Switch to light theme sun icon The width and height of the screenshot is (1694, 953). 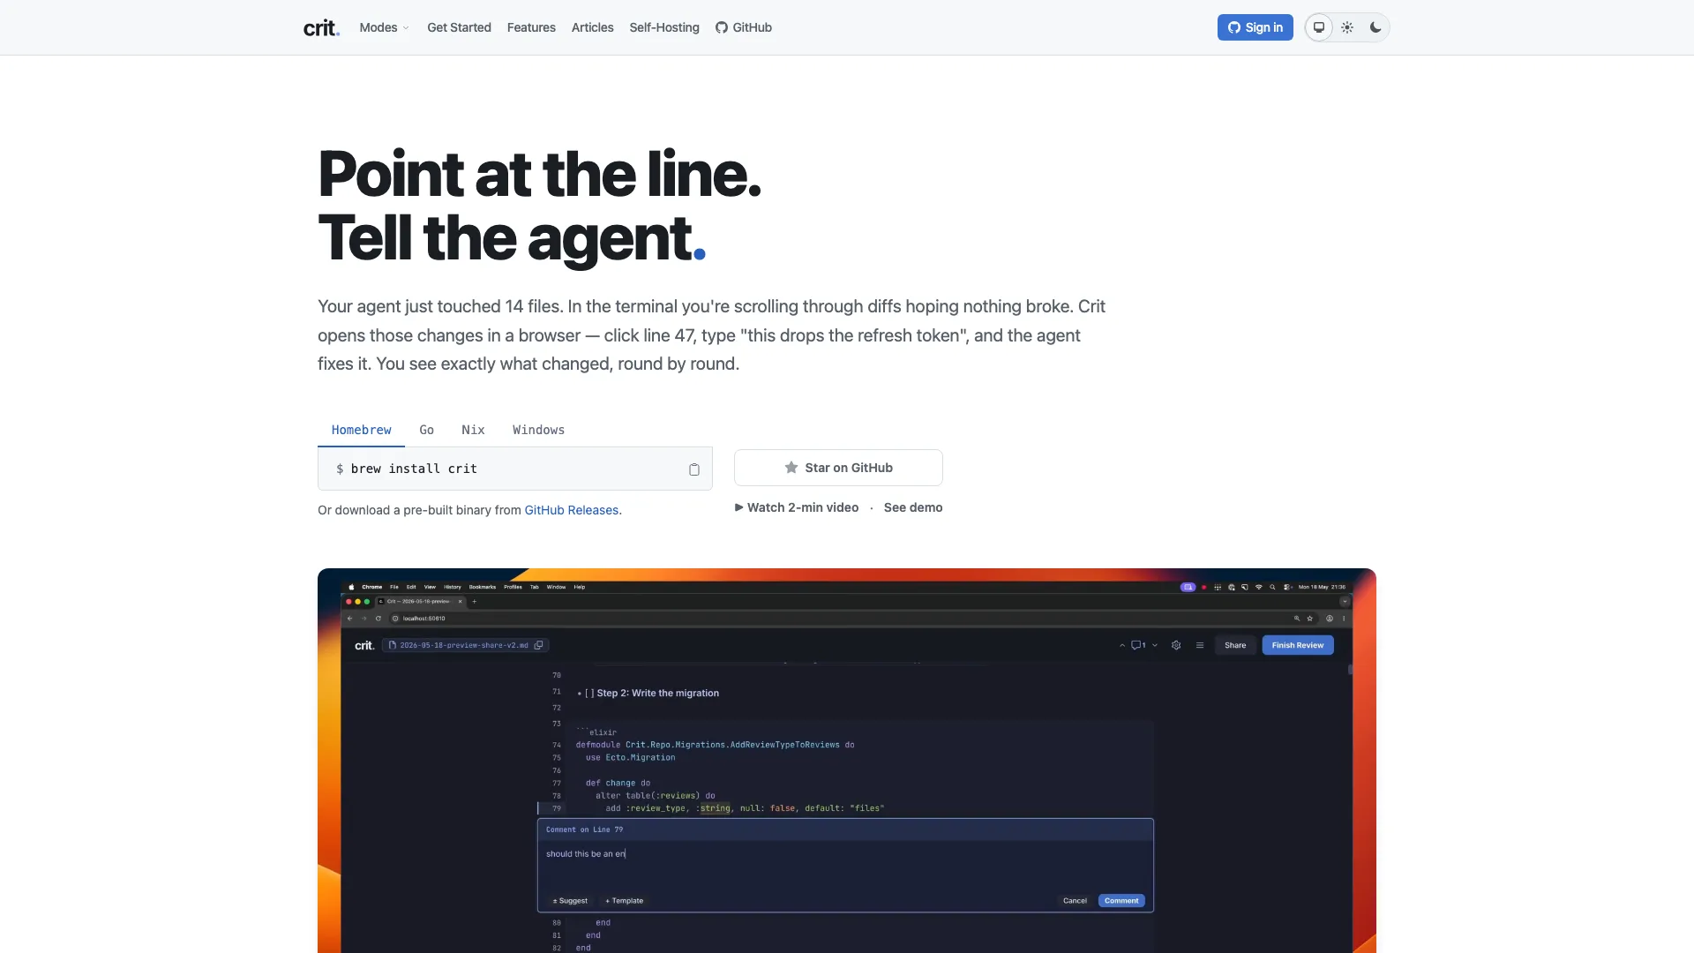[1347, 27]
